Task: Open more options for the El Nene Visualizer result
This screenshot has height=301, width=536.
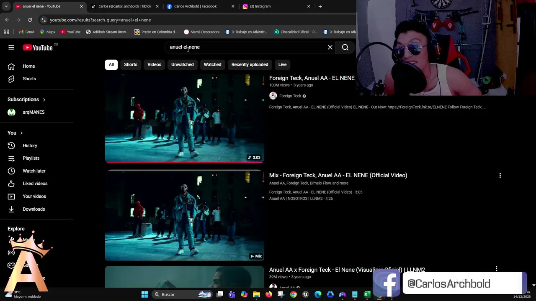Action: coord(496,269)
